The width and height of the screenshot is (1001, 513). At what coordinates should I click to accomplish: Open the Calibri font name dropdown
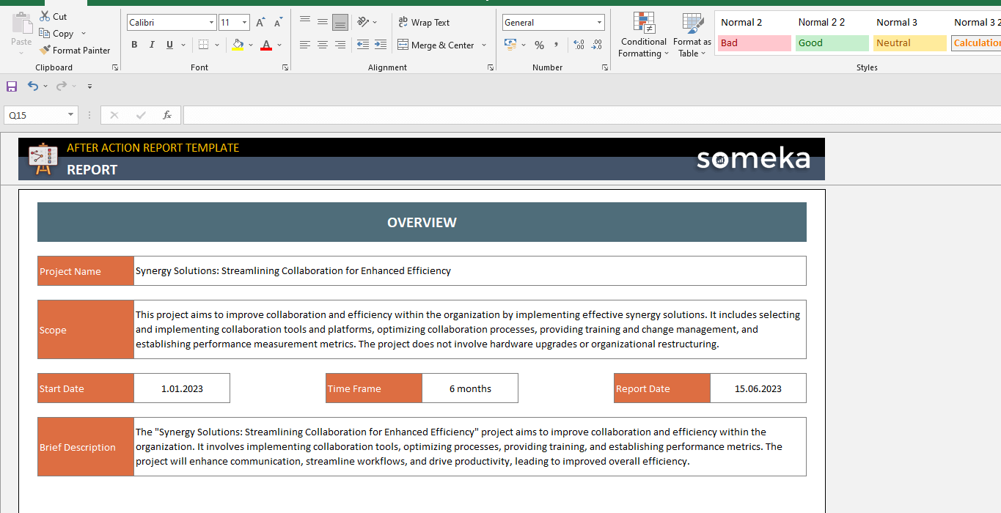pos(212,23)
